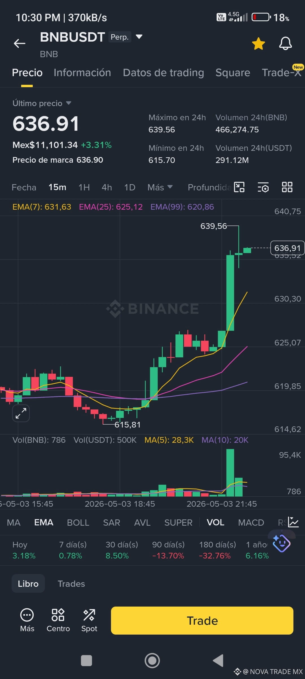The image size is (305, 679).
Task: Tap the Máximo en 24h value 639.56
Action: point(162,130)
